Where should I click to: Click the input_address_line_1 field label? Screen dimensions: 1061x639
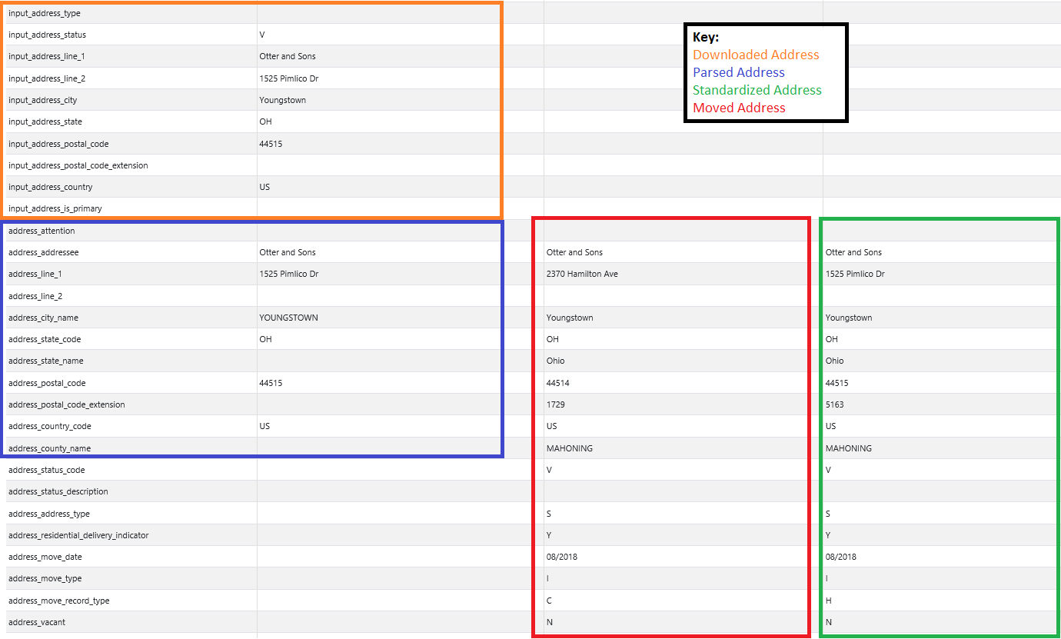pyautogui.click(x=46, y=56)
